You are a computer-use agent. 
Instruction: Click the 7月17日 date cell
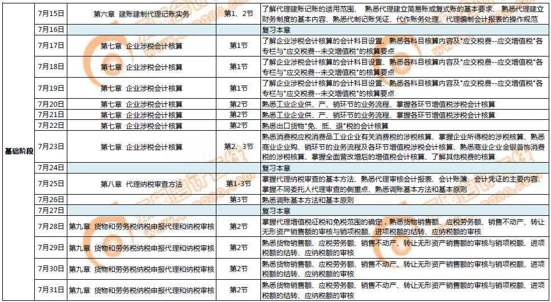(x=50, y=45)
